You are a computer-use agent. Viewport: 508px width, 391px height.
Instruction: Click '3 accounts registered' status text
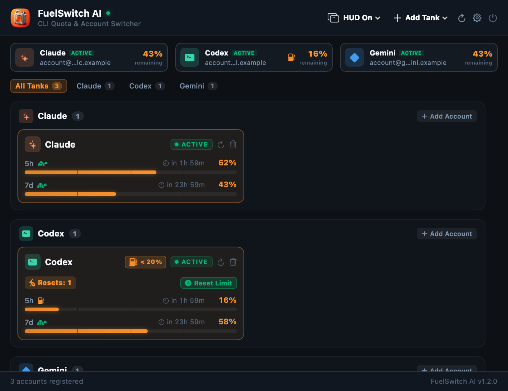[x=47, y=381]
